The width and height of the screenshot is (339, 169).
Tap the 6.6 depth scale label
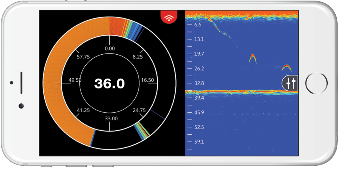[x=198, y=25]
